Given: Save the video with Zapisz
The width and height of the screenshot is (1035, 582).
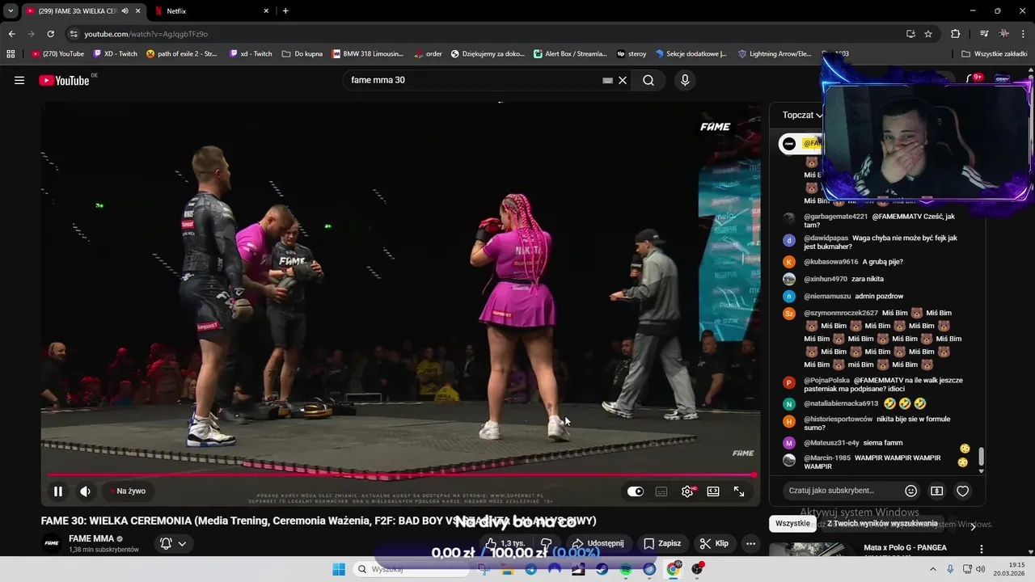Looking at the screenshot, I should coord(662,543).
